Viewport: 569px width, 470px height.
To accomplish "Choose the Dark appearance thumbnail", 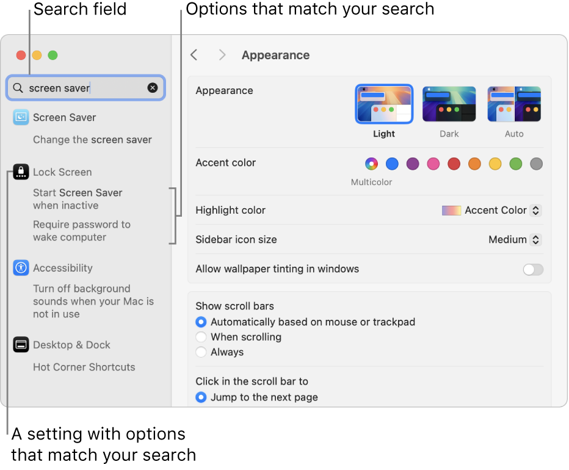I will [x=449, y=104].
